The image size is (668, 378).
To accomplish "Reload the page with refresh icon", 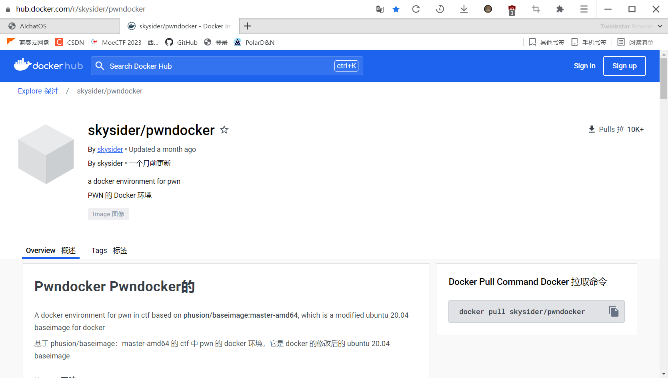I will point(416,9).
